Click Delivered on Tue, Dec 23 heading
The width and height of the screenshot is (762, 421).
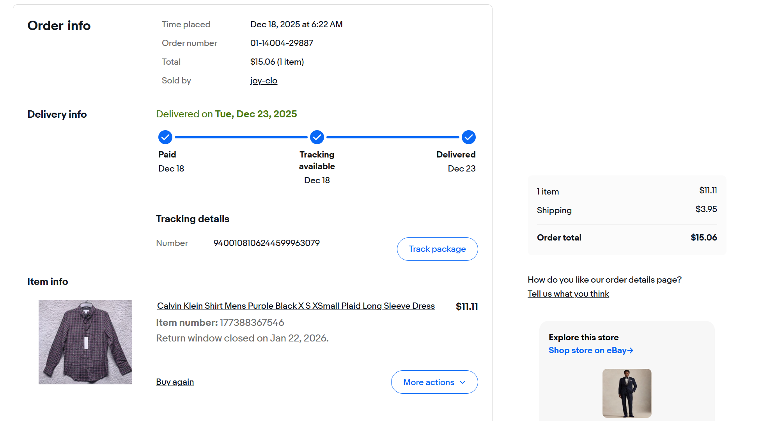point(226,114)
